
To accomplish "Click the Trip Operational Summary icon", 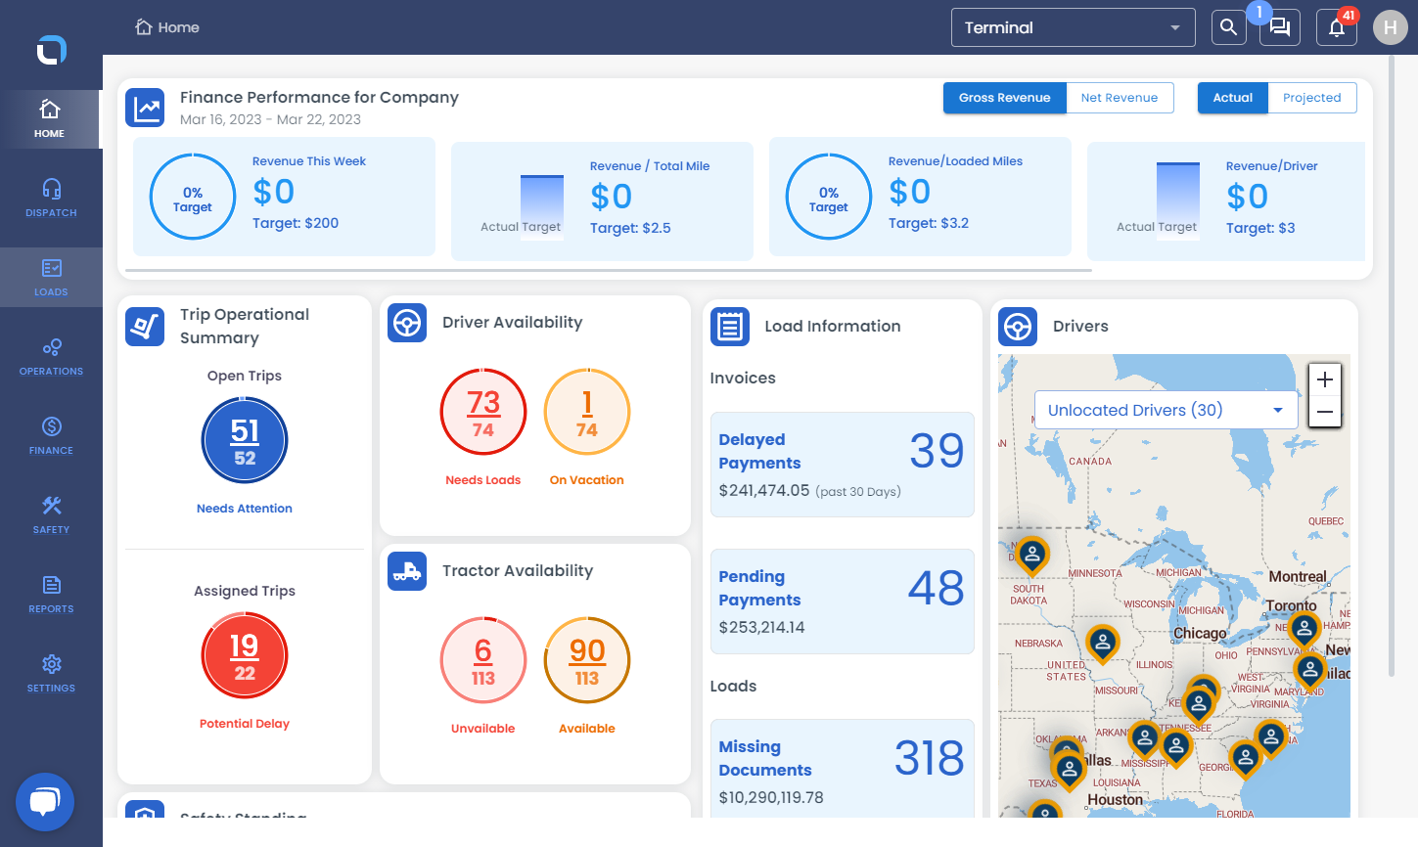I will pos(145,326).
